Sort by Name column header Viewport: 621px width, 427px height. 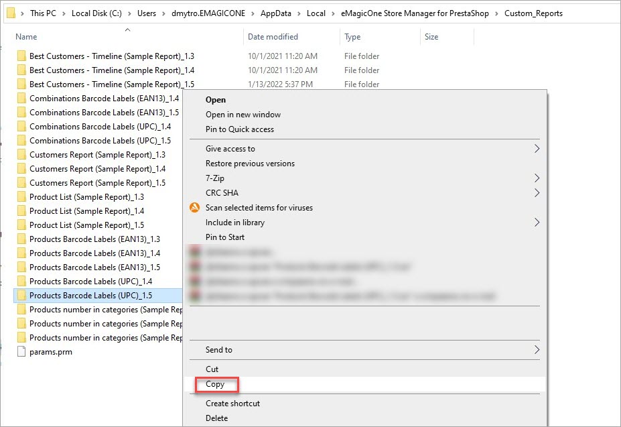pyautogui.click(x=26, y=36)
